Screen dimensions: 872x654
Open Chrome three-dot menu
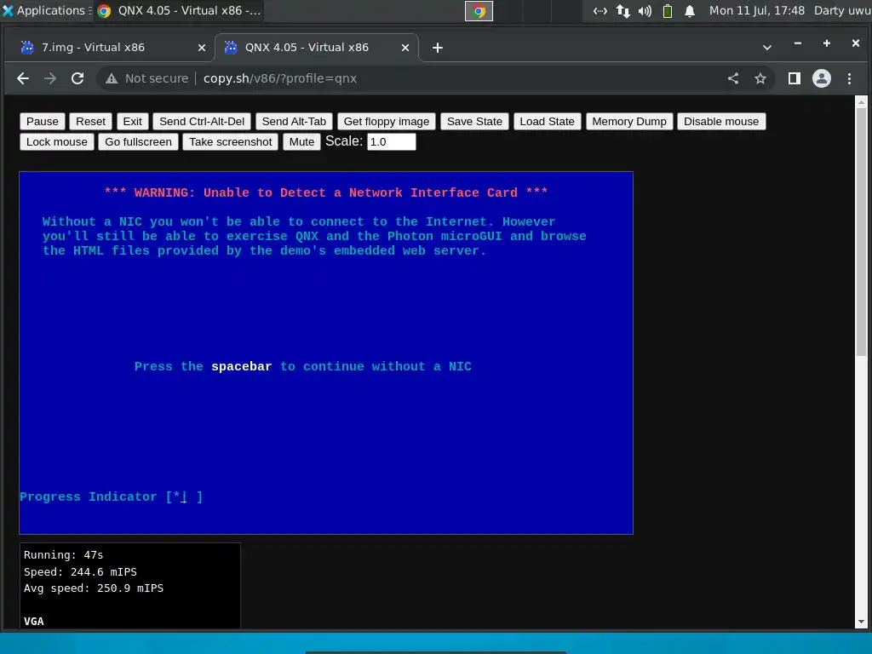(x=849, y=78)
